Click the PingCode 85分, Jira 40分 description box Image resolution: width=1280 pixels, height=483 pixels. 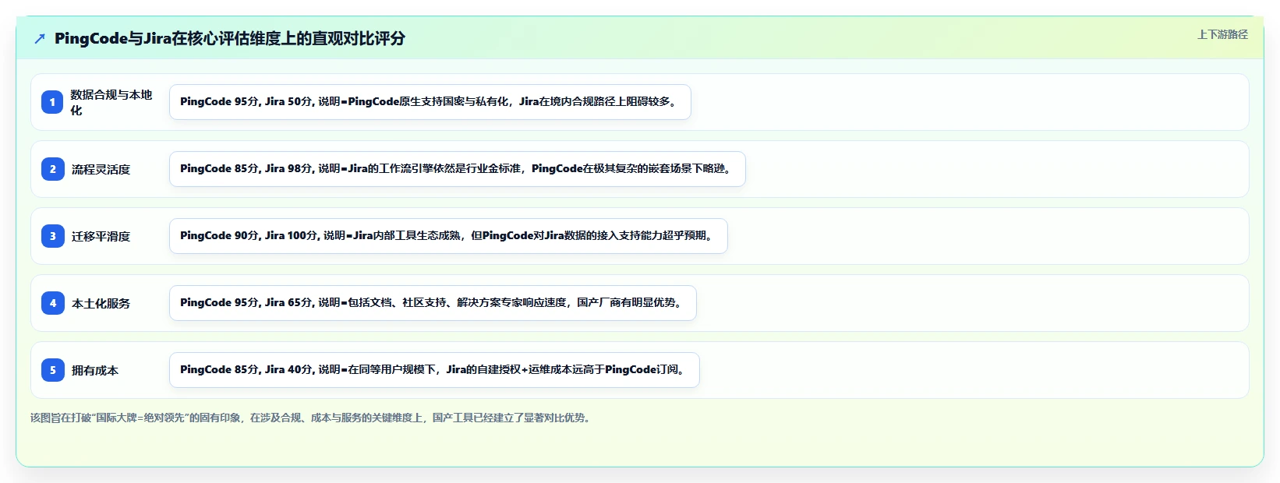pyautogui.click(x=434, y=370)
